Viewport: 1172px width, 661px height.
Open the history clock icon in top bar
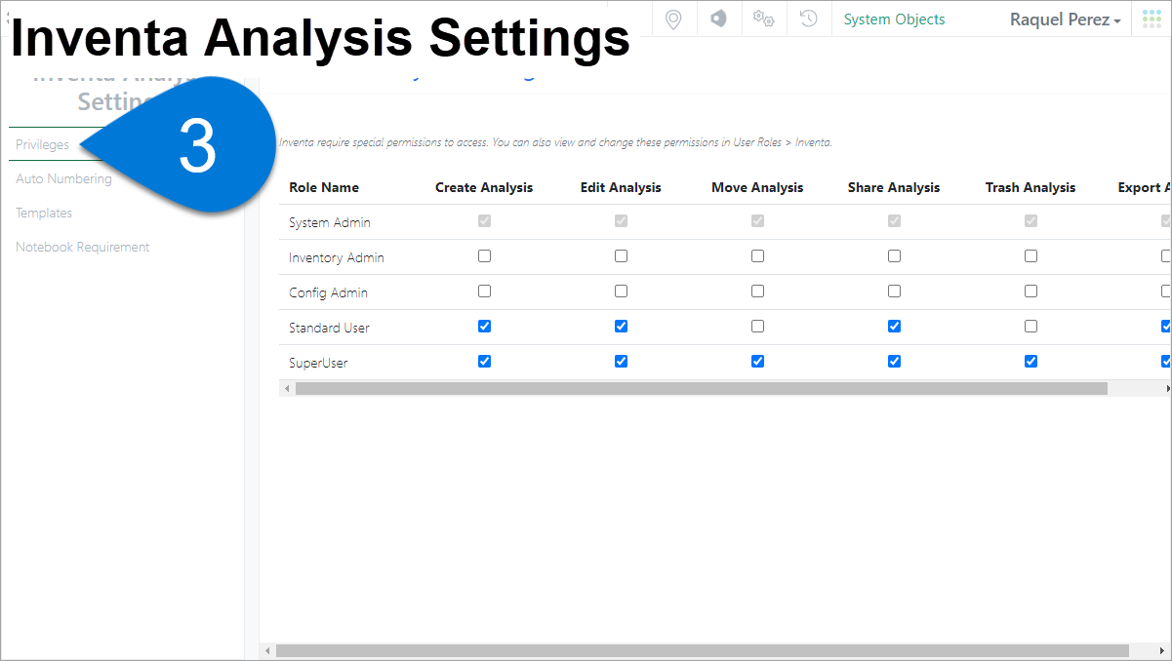point(808,19)
